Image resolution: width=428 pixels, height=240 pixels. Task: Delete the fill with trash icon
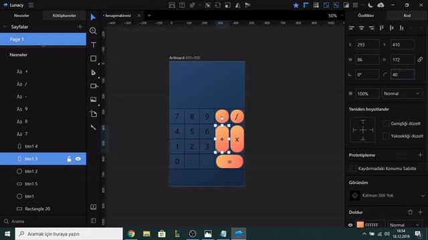410,212
